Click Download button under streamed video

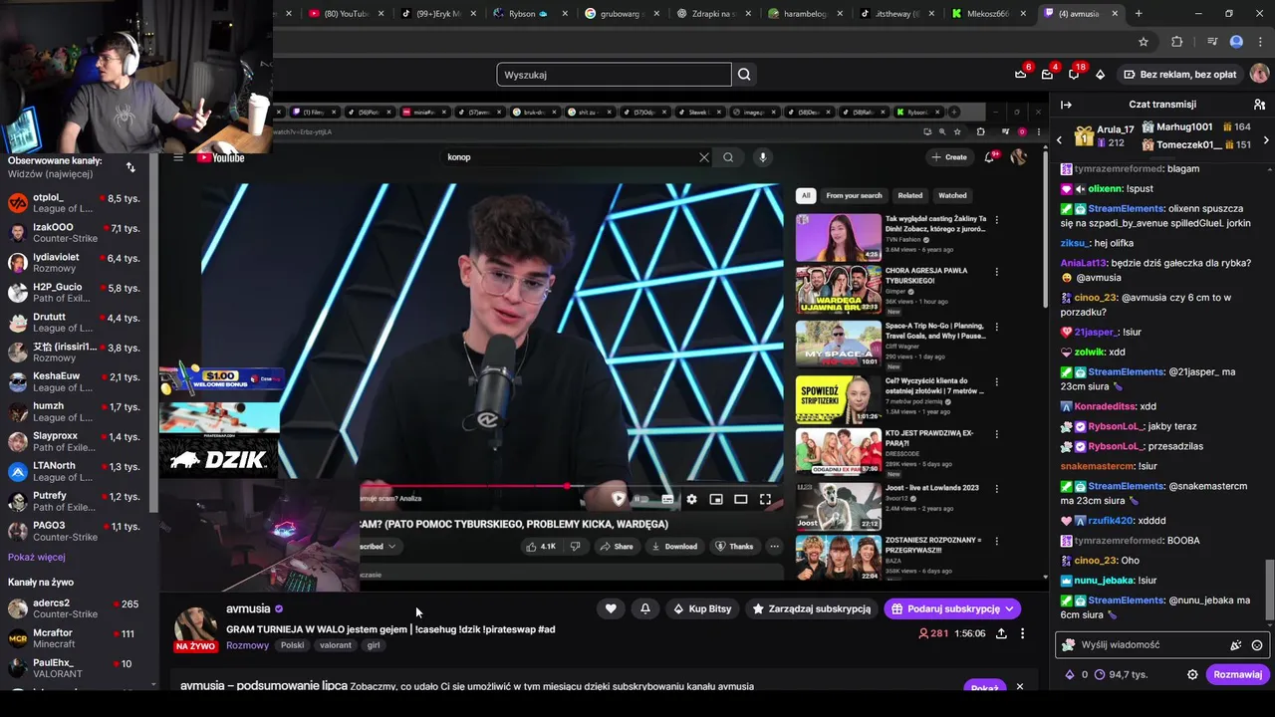point(674,546)
